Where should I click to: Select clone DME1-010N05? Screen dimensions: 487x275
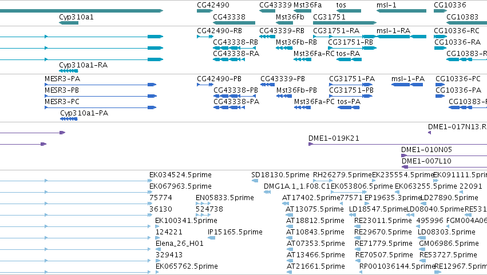click(444, 156)
